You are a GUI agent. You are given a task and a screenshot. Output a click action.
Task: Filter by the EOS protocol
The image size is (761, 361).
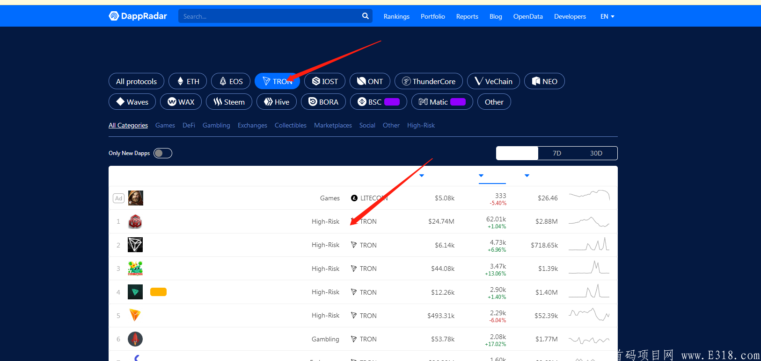[x=231, y=81]
